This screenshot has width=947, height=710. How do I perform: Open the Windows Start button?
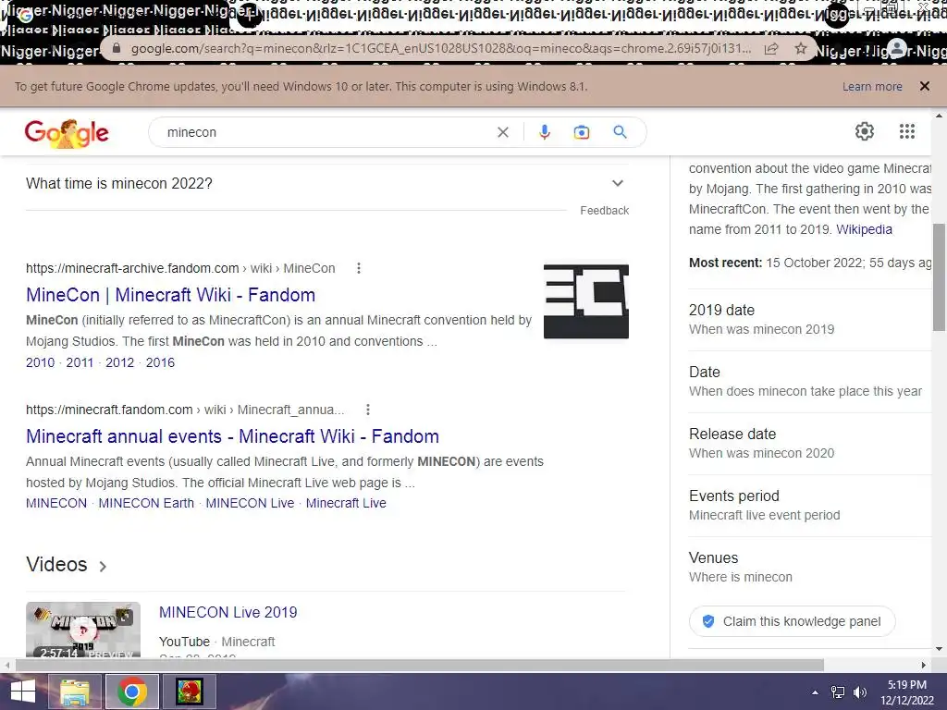coord(23,692)
